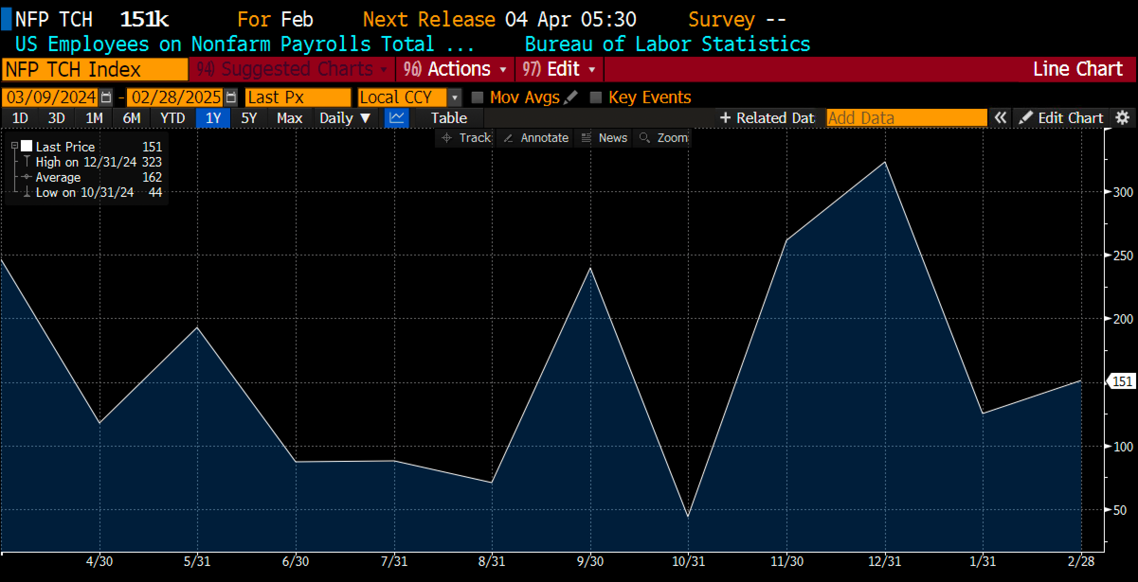Click the 4/30 x-axis date label
1138x582 pixels.
[99, 561]
